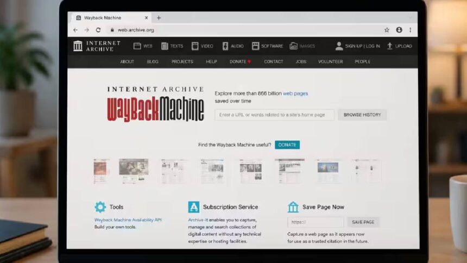Reload the page with the refresh icon

click(98, 30)
